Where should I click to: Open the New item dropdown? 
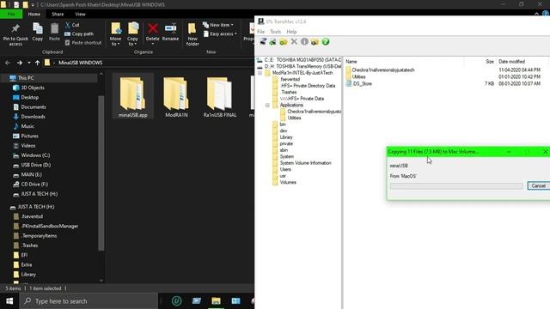click(217, 25)
